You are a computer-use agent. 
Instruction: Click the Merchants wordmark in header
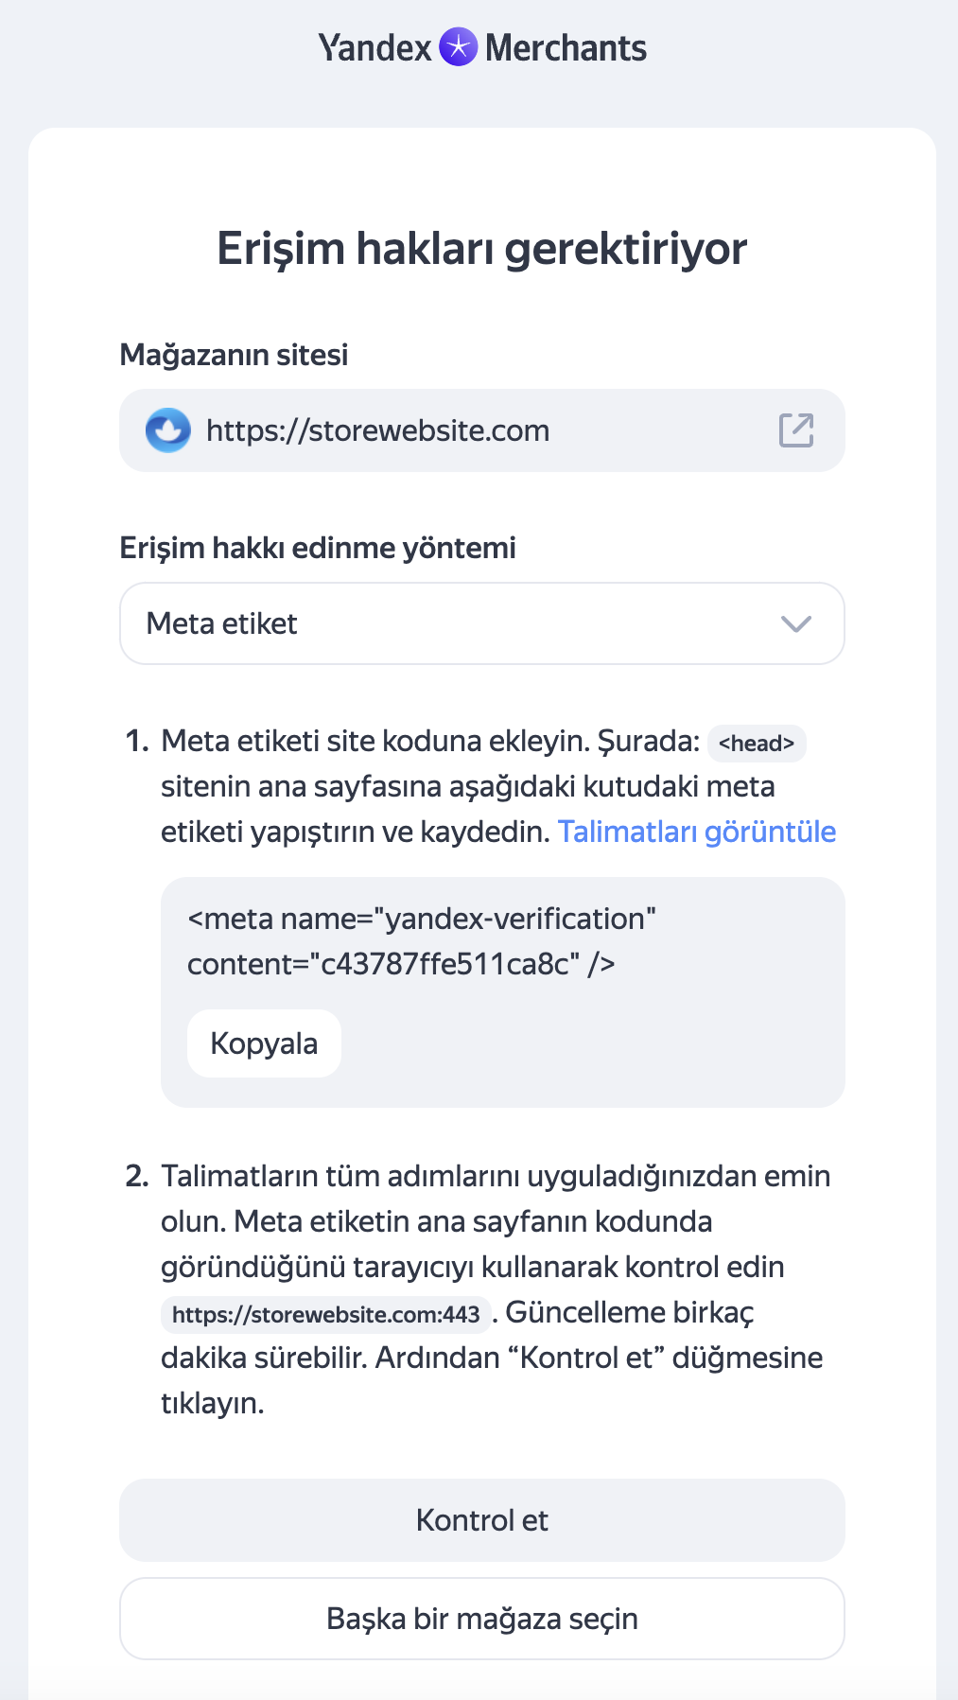566,47
